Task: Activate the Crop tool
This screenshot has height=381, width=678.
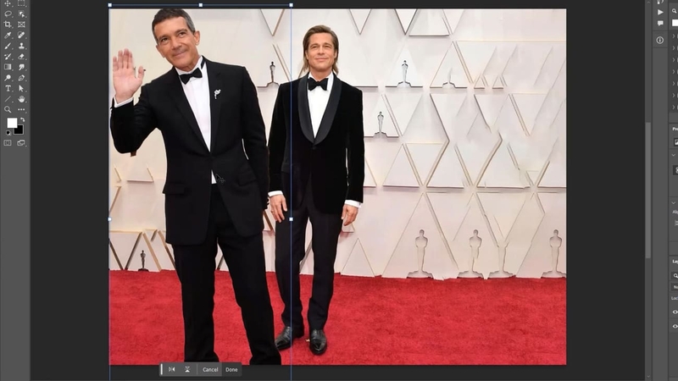Action: click(x=8, y=25)
